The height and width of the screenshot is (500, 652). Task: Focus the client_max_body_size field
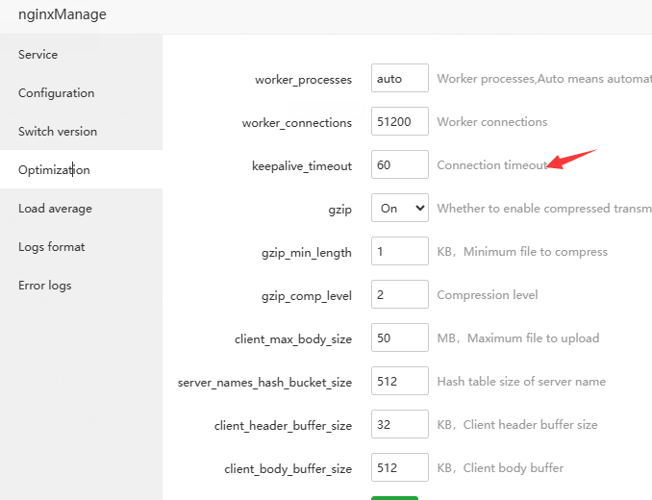pyautogui.click(x=400, y=338)
